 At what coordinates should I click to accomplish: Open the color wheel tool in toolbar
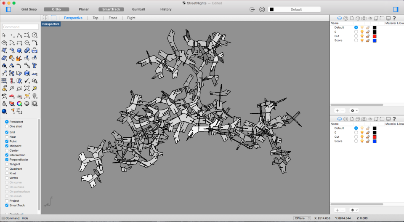click(19, 104)
